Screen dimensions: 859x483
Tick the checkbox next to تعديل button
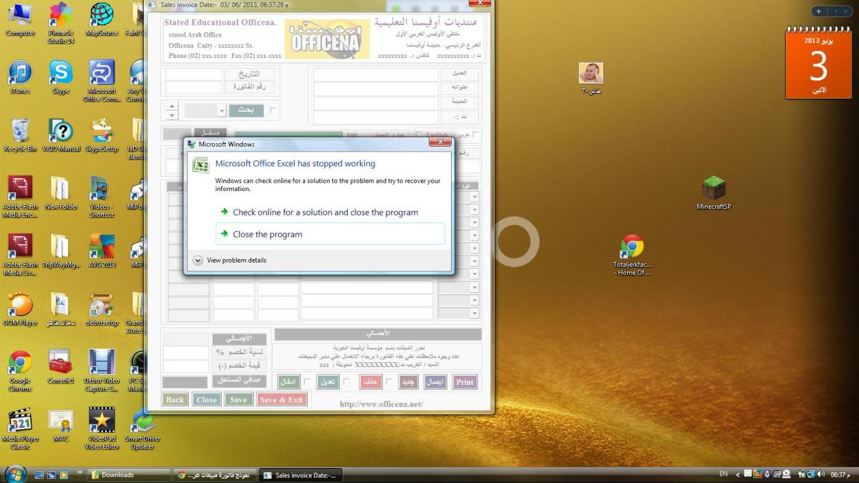[346, 381]
